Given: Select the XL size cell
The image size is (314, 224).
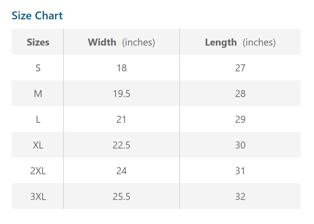Looking at the screenshot, I should pyautogui.click(x=38, y=145).
